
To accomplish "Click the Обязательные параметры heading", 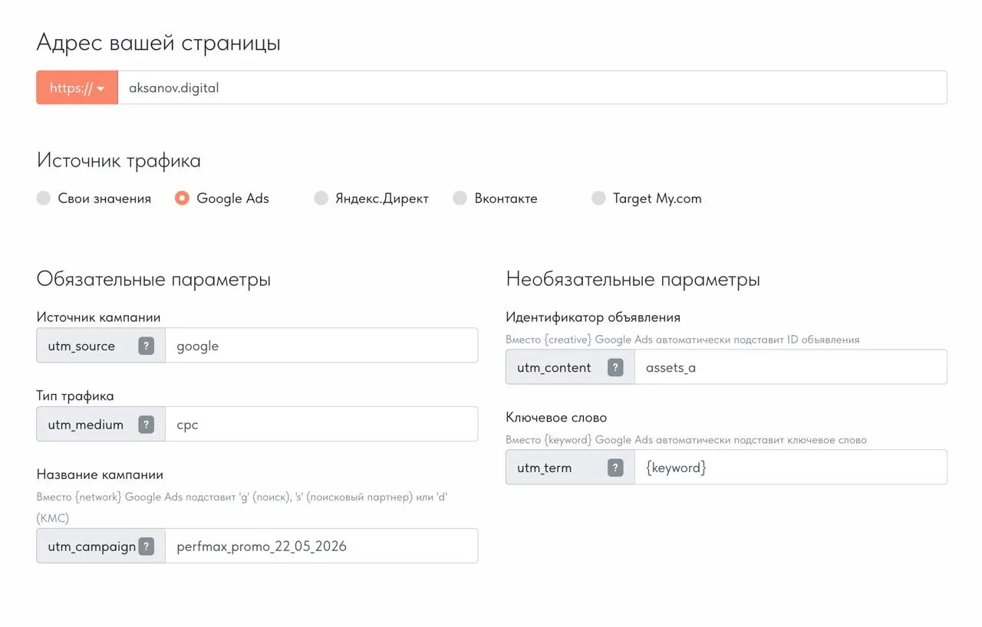I will point(153,279).
